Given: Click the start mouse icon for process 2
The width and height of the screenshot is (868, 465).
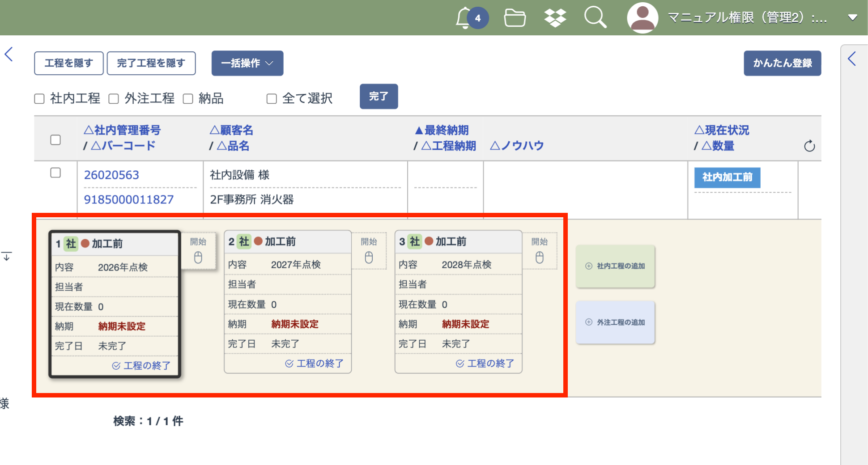Looking at the screenshot, I should 369,258.
